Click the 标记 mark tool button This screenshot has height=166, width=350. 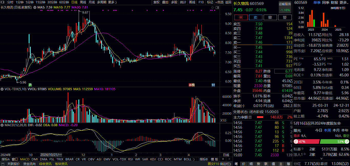click(210, 2)
